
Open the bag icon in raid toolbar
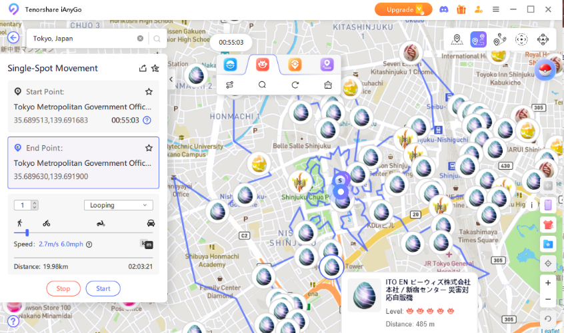pyautogui.click(x=328, y=85)
